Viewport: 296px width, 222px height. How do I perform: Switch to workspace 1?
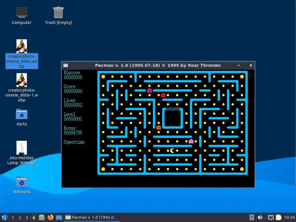click(x=13, y=218)
